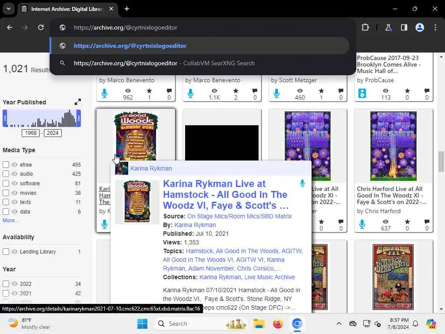The height and width of the screenshot is (334, 445).
Task: Open Chromium browser taskbar icon
Action: [x=297, y=324]
